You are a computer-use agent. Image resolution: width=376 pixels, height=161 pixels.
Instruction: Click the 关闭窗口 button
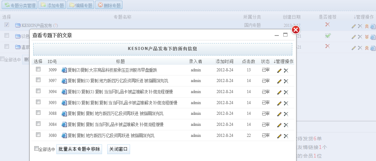118,149
